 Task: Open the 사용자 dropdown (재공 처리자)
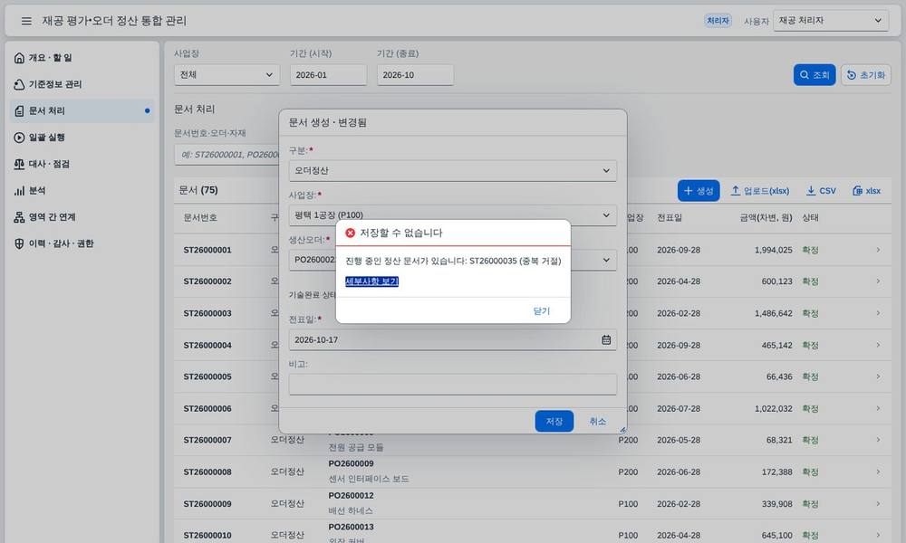click(830, 21)
